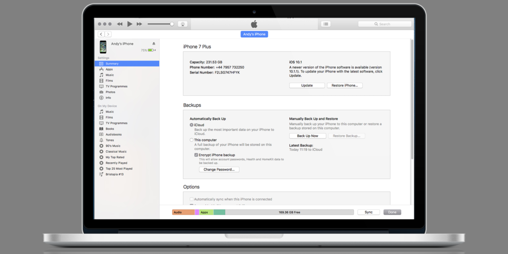
Task: Click serial number F2LSG747HFYK
Action: coord(227,72)
